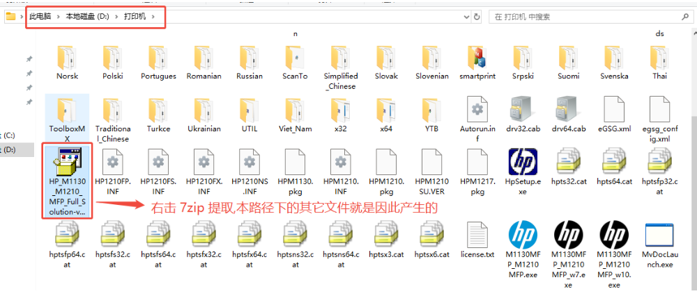Click 本地磁盘 (D:) in the address path
Viewport: 697px width, 296px height.
pos(88,17)
